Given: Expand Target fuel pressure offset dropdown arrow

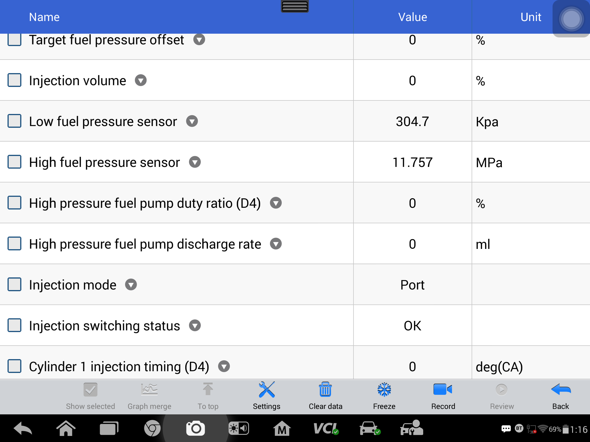Looking at the screenshot, I should 199,40.
